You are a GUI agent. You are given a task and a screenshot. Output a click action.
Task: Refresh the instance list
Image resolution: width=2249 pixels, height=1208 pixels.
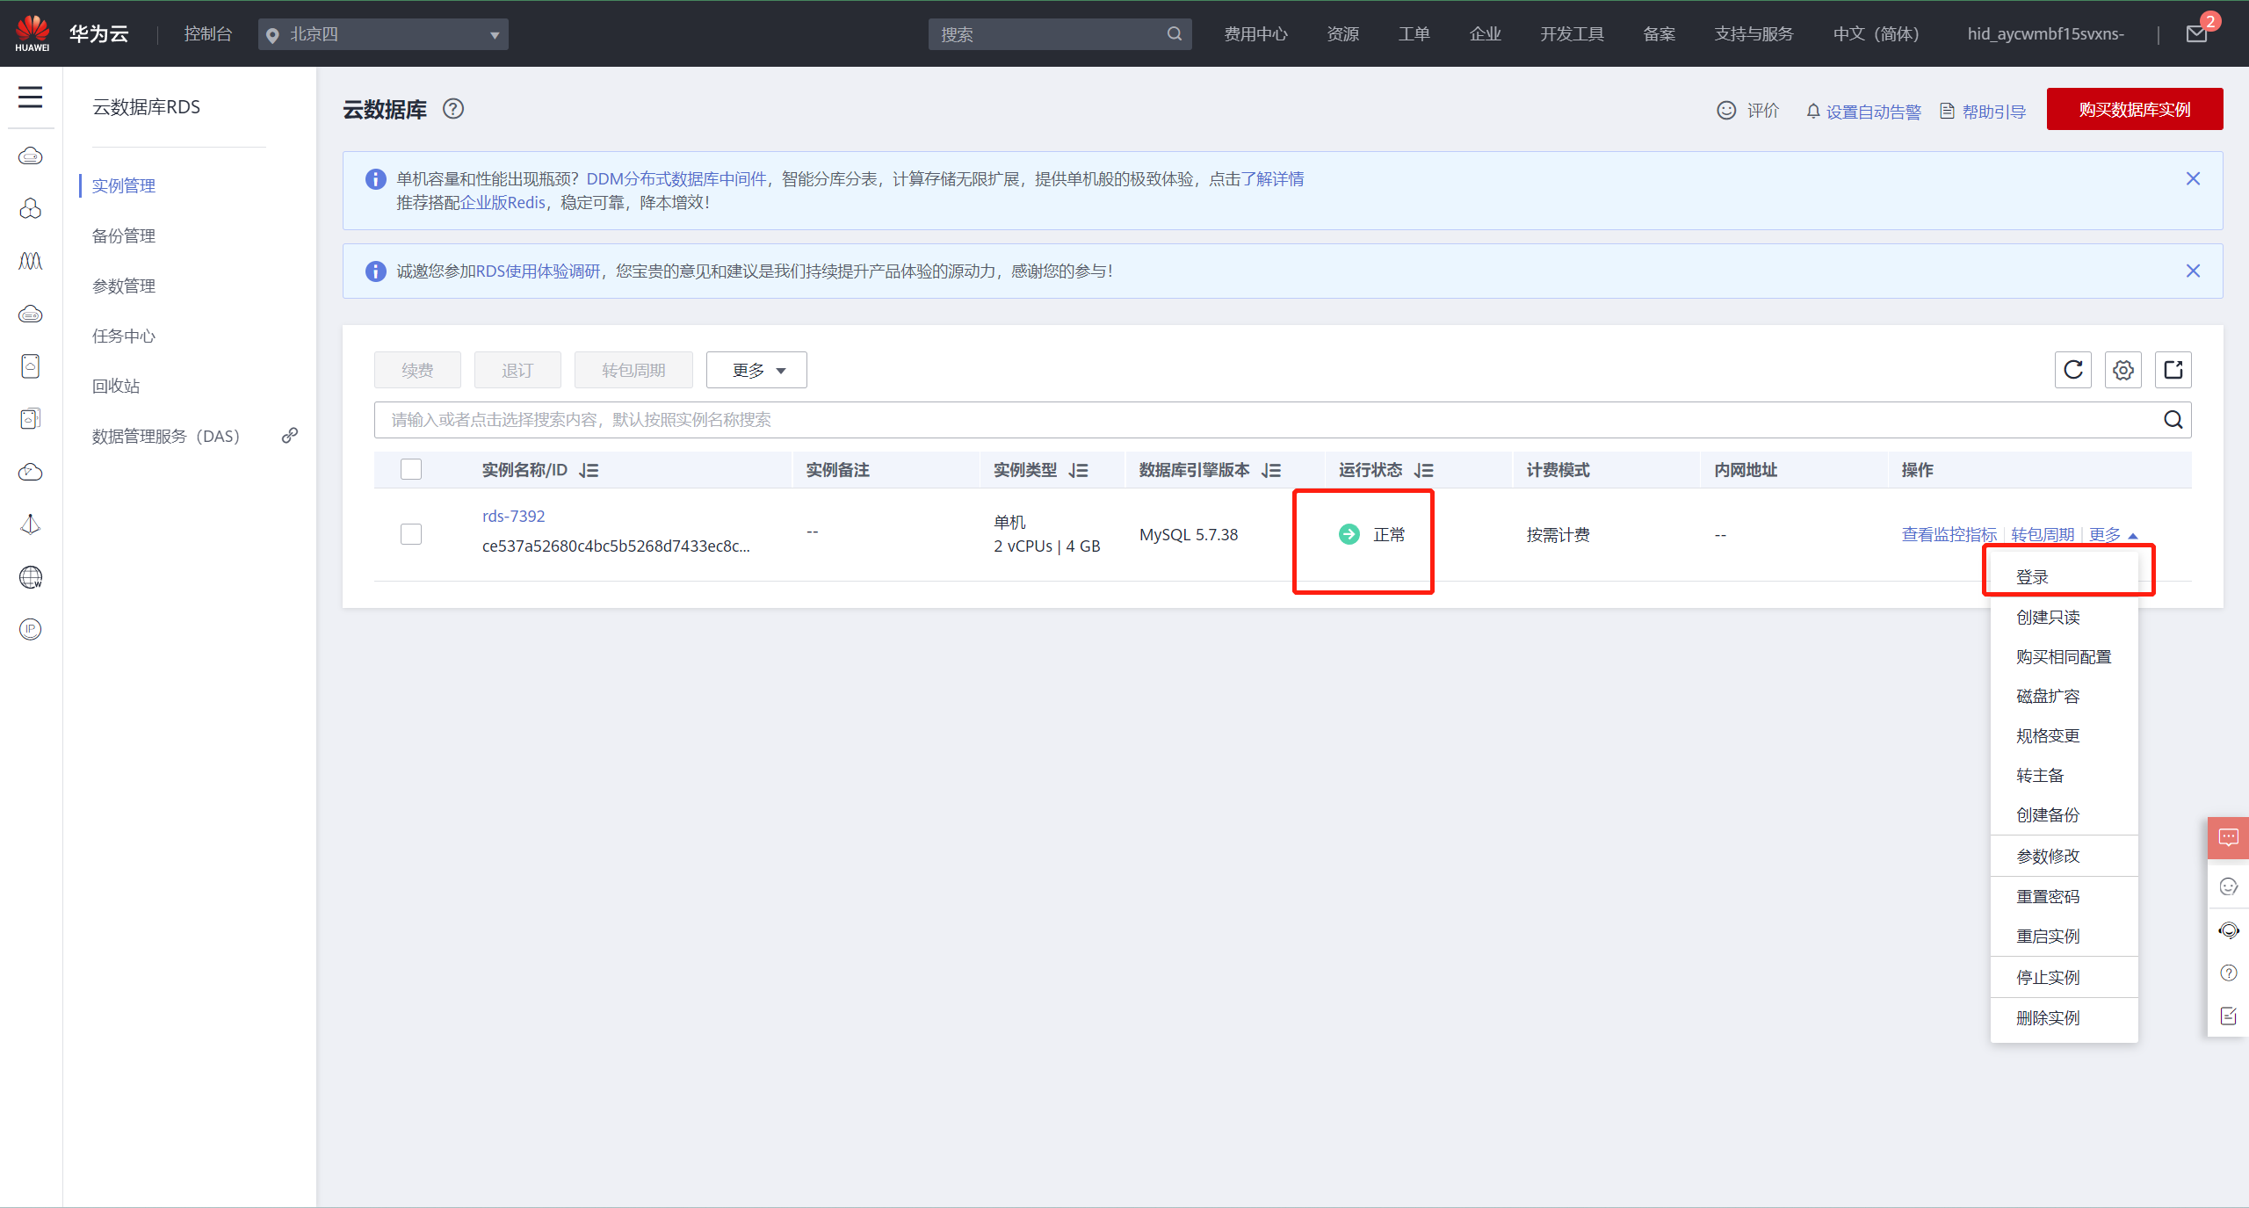(x=2073, y=370)
